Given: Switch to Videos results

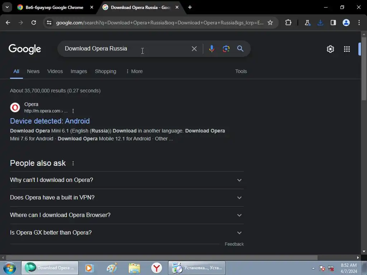Looking at the screenshot, I should click(x=55, y=71).
